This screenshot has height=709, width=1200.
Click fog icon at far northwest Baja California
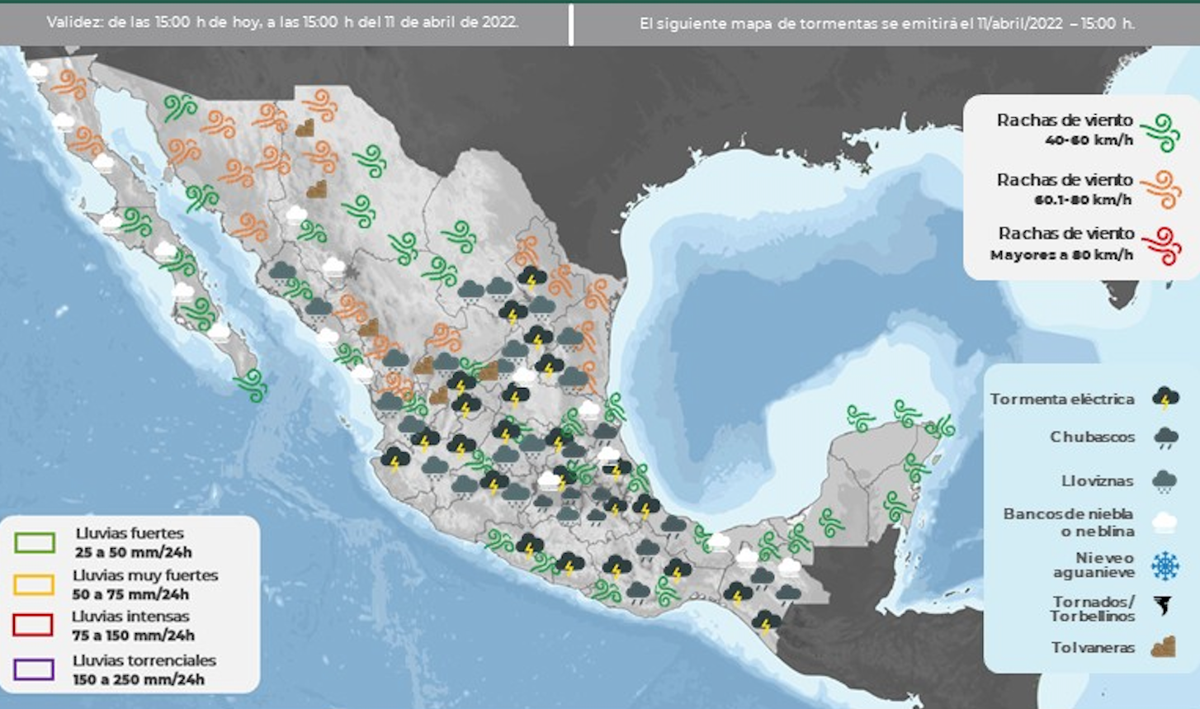(x=37, y=72)
